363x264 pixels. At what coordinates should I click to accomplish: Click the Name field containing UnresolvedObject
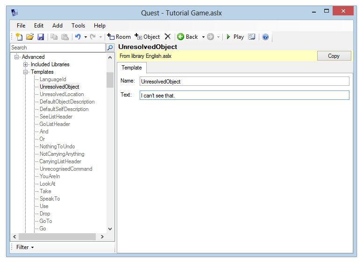tap(244, 81)
